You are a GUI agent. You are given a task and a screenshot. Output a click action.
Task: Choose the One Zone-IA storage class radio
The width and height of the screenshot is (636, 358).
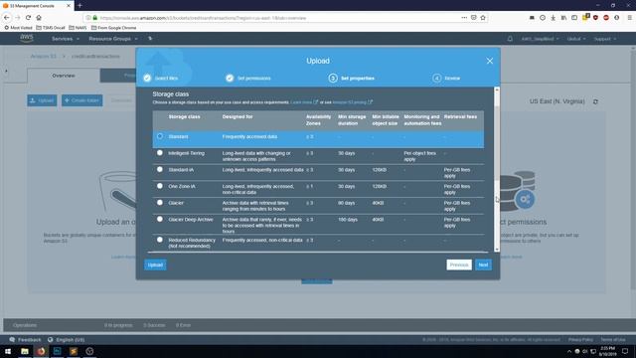coord(160,186)
